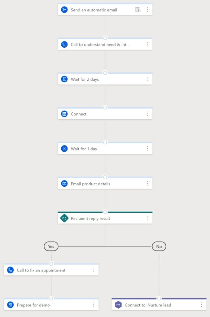Click the hourglass icon on "Wait for 1 day"
210x317 pixels.
coord(64,149)
